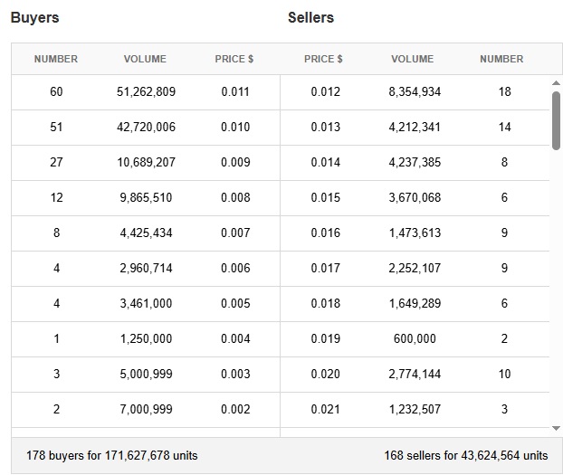Click the 168 sellers summary text

[x=465, y=456]
